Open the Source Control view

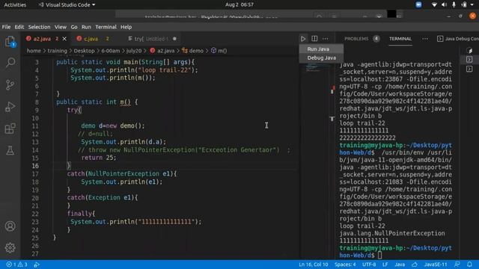coord(10,84)
